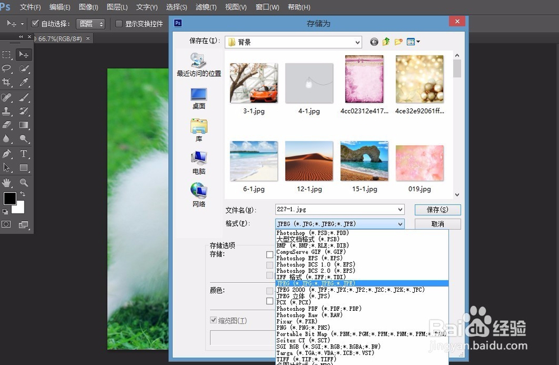Choose CompuServe GIF format
This screenshot has height=365, width=559.
pyautogui.click(x=311, y=252)
